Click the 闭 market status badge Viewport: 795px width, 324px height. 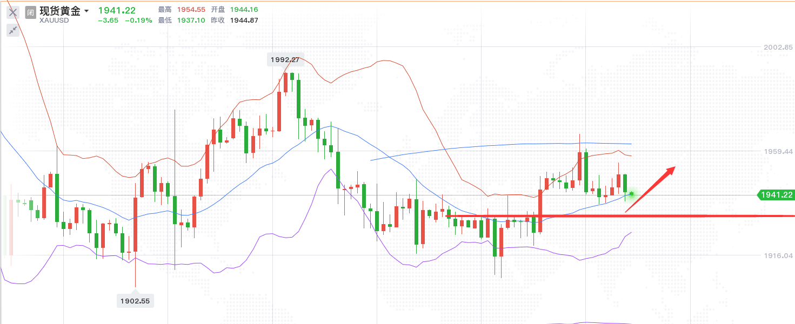(31, 12)
